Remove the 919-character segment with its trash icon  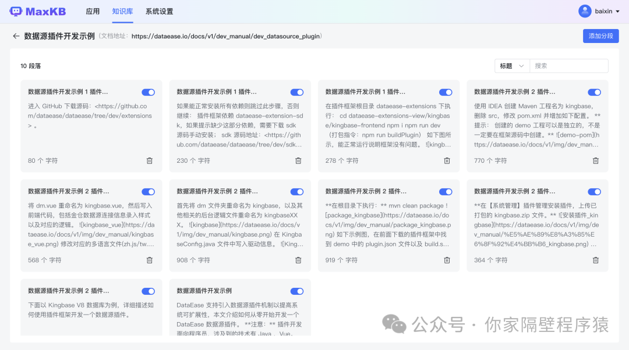(447, 260)
